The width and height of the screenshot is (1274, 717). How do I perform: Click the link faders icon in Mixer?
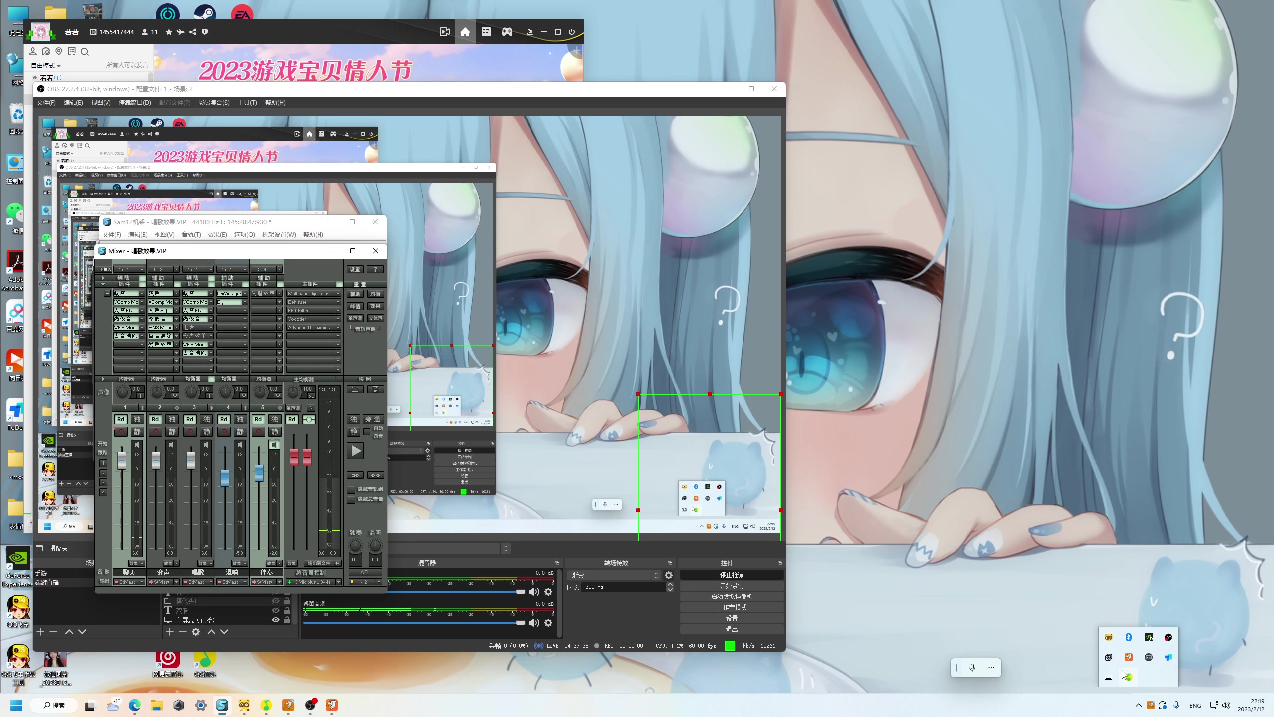[x=355, y=475]
